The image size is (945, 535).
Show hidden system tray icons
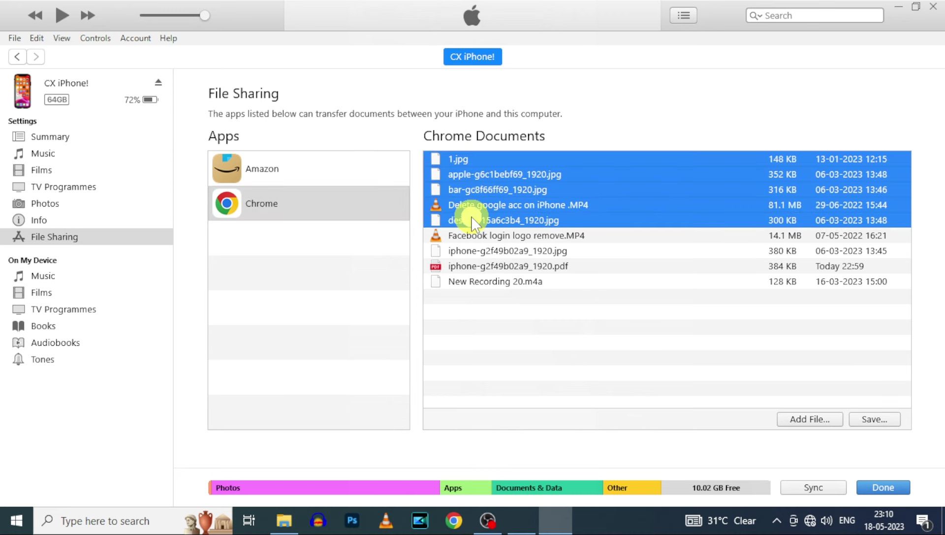776,521
